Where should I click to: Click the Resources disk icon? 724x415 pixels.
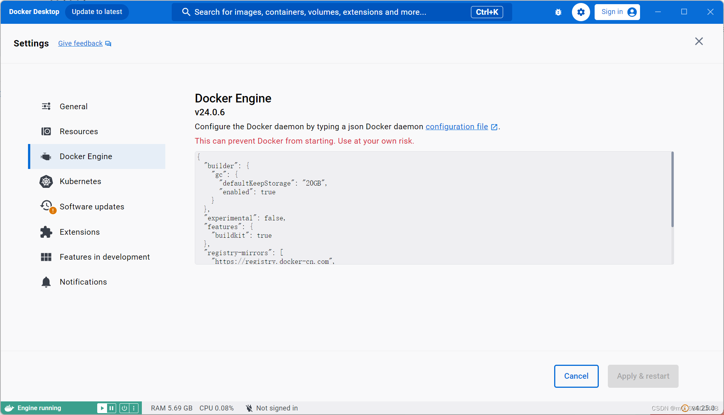[x=46, y=131]
